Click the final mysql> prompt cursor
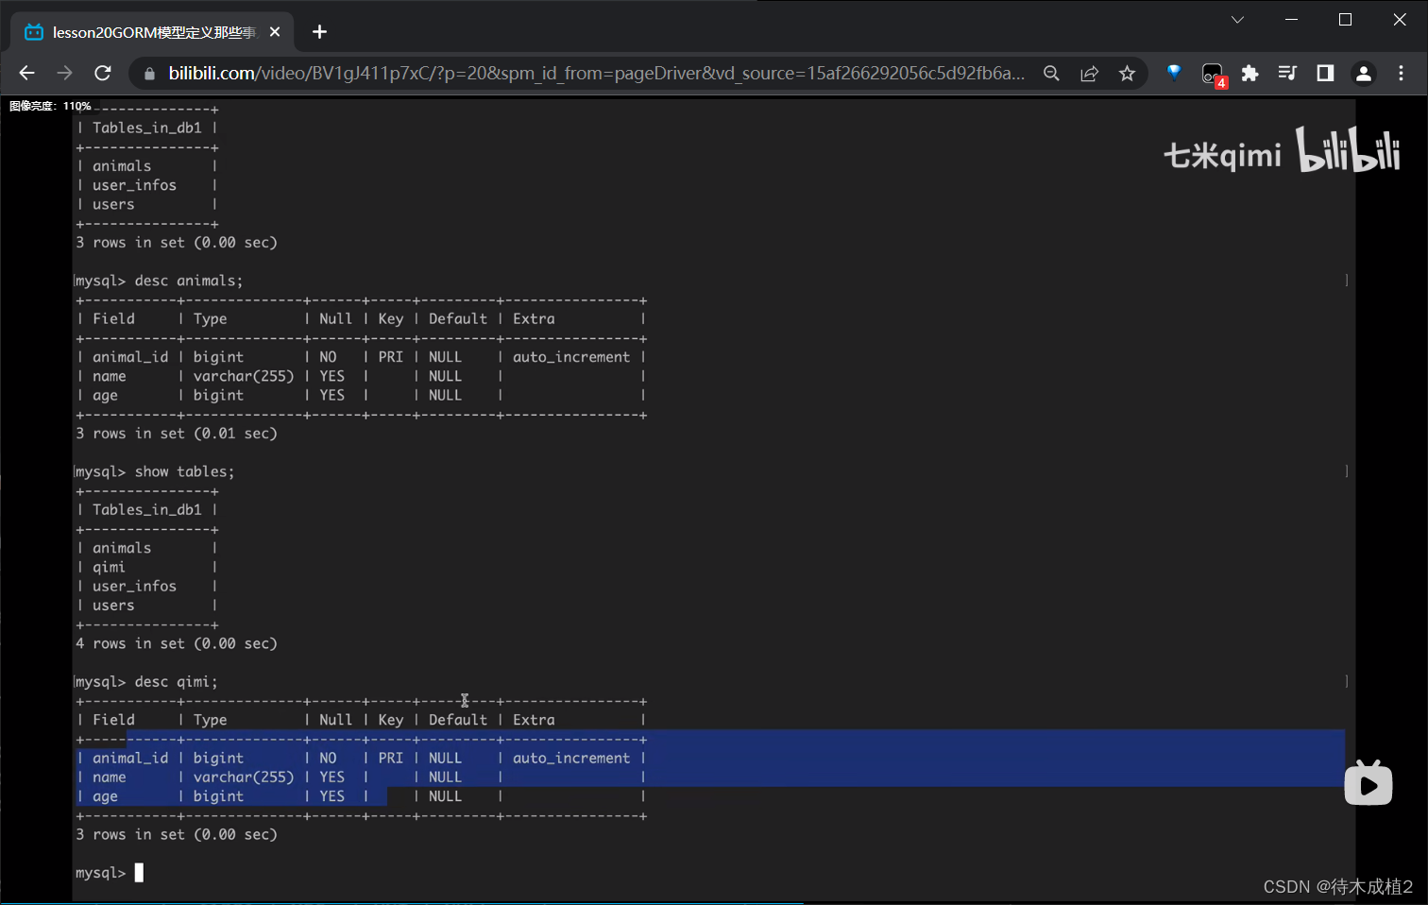 (x=139, y=872)
